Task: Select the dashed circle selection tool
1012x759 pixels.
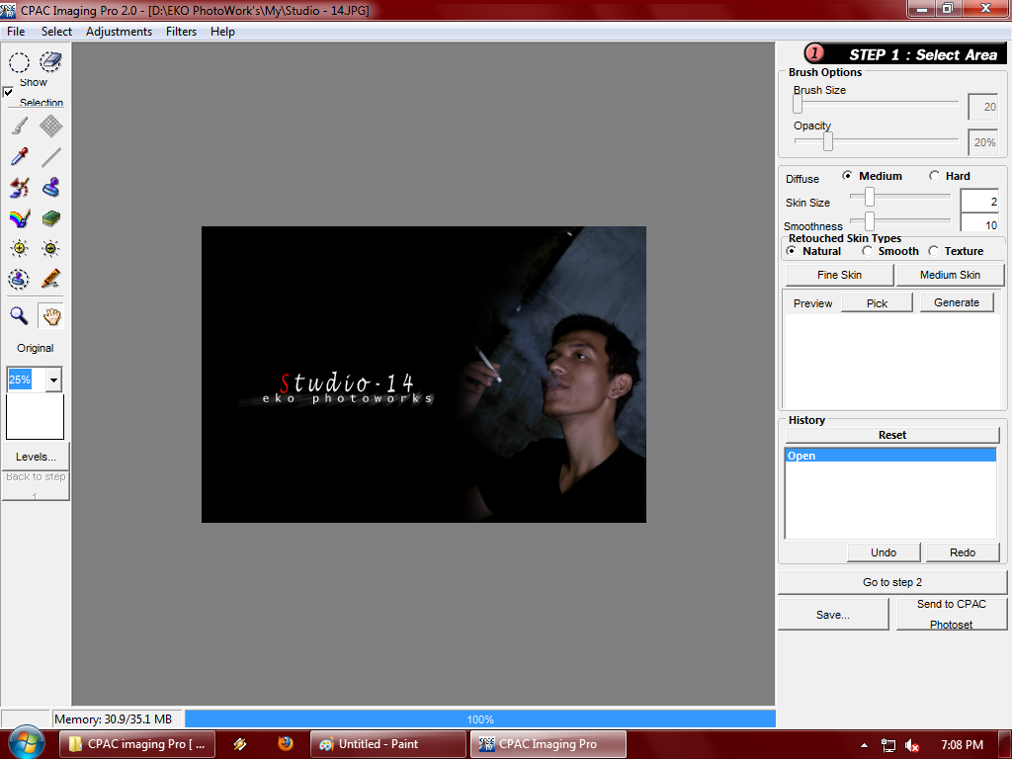Action: [19, 62]
